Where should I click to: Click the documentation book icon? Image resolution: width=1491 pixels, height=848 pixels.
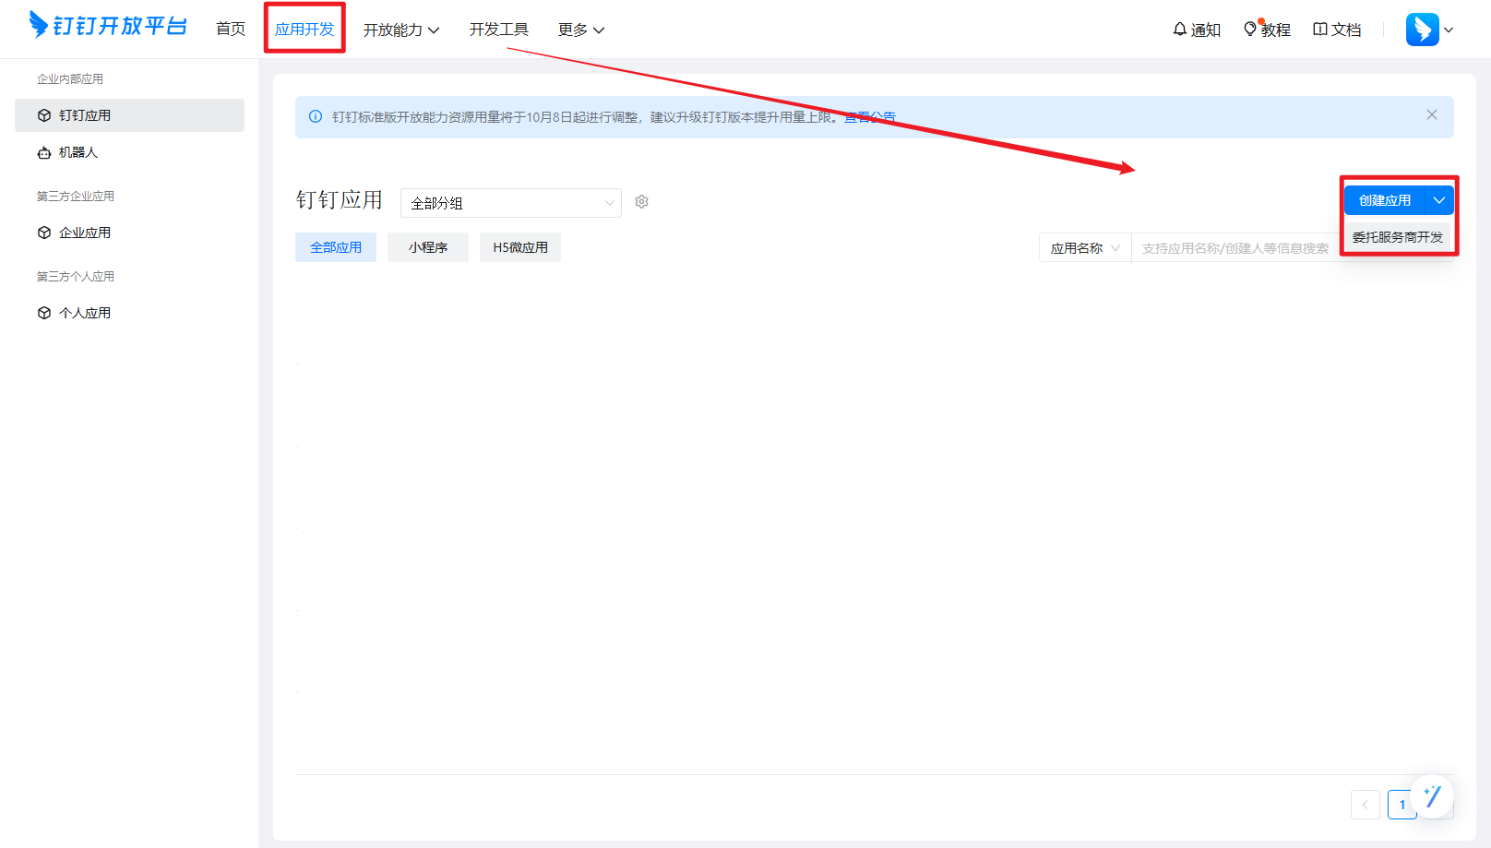(1320, 30)
